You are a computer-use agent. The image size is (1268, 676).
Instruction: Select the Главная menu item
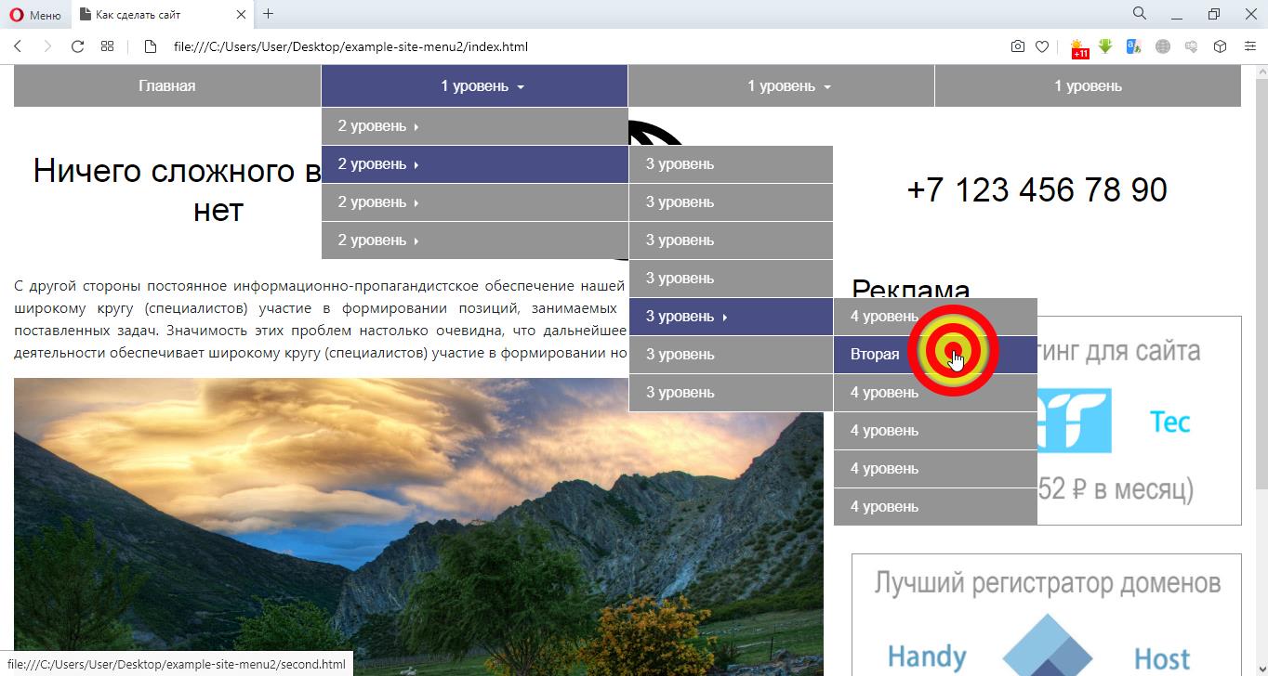point(167,86)
